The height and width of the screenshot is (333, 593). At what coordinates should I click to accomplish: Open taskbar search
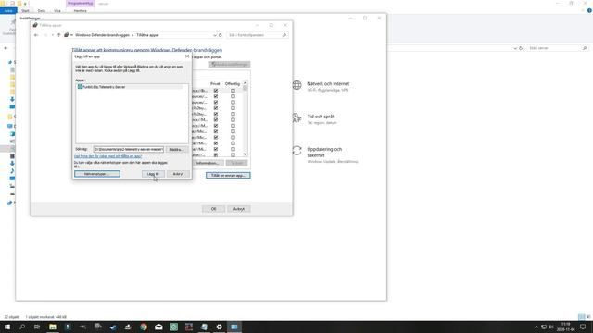[x=22, y=327]
